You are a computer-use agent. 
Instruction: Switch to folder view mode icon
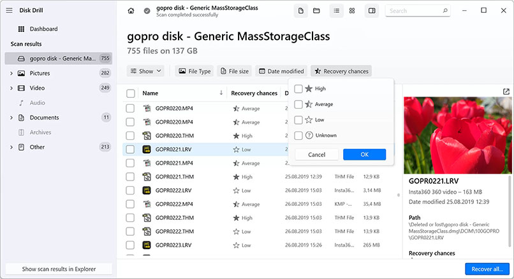(x=316, y=11)
